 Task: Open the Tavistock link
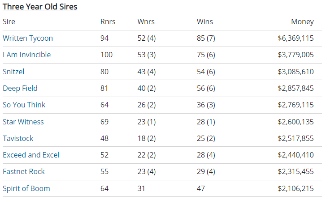[18, 138]
